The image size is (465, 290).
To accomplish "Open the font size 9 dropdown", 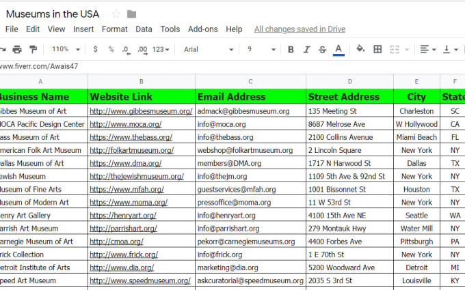I will [261, 49].
